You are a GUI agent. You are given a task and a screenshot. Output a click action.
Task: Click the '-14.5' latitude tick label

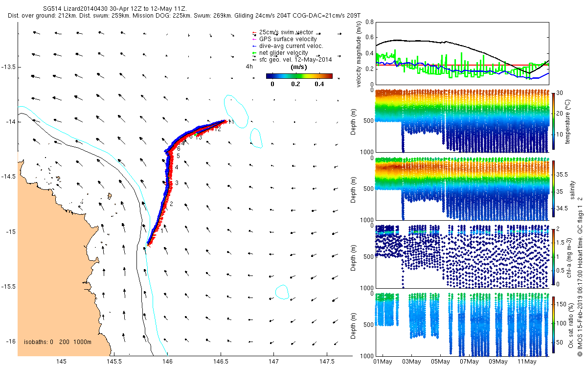click(8, 177)
